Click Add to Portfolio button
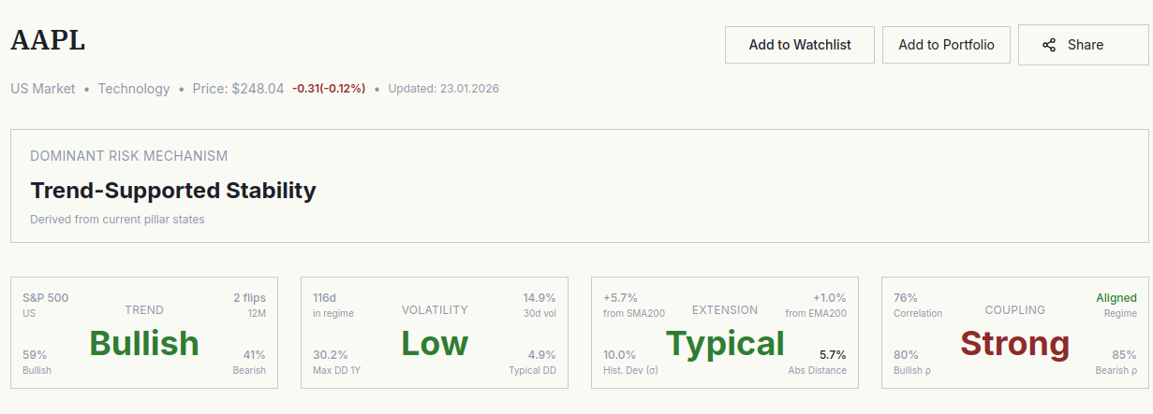This screenshot has height=414, width=1153. tap(946, 45)
